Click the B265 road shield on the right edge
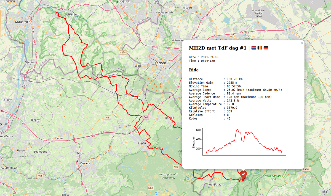This screenshot has height=196, width=331. tap(306, 168)
